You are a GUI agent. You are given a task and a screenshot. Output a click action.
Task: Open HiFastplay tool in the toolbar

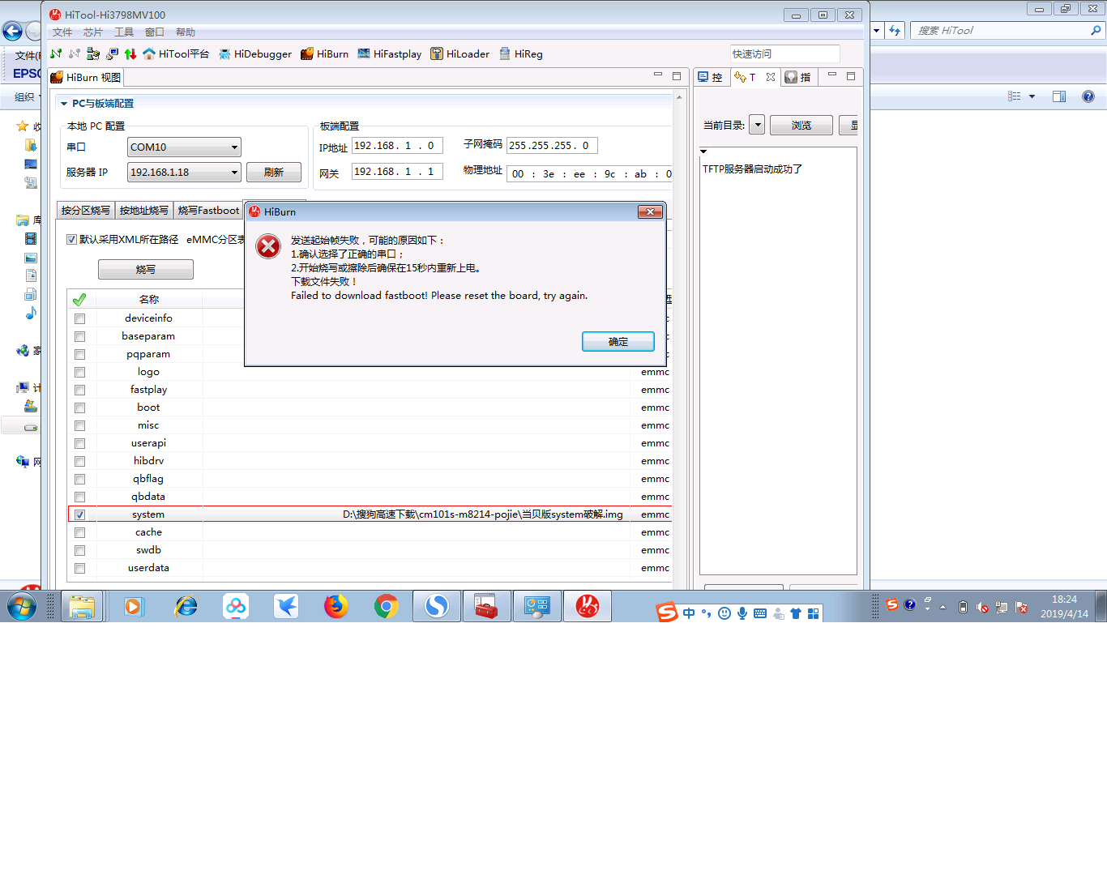(390, 54)
